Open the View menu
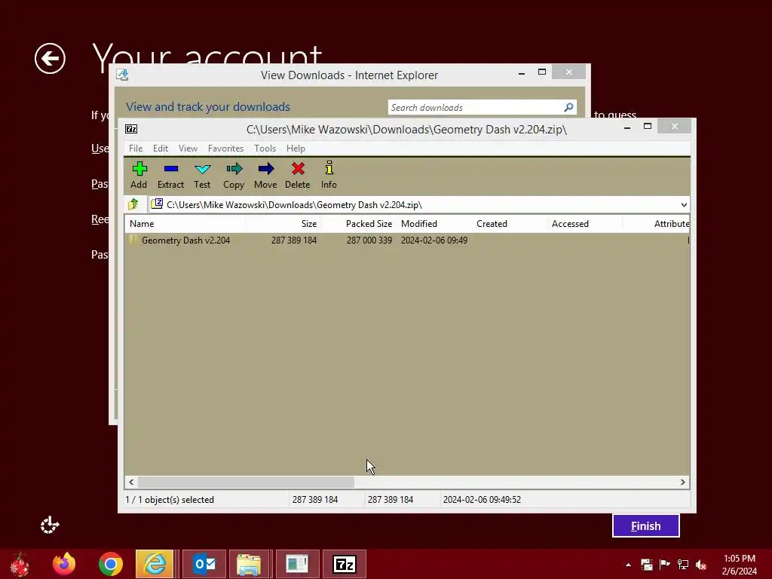Viewport: 772px width, 579px height. pyautogui.click(x=188, y=149)
